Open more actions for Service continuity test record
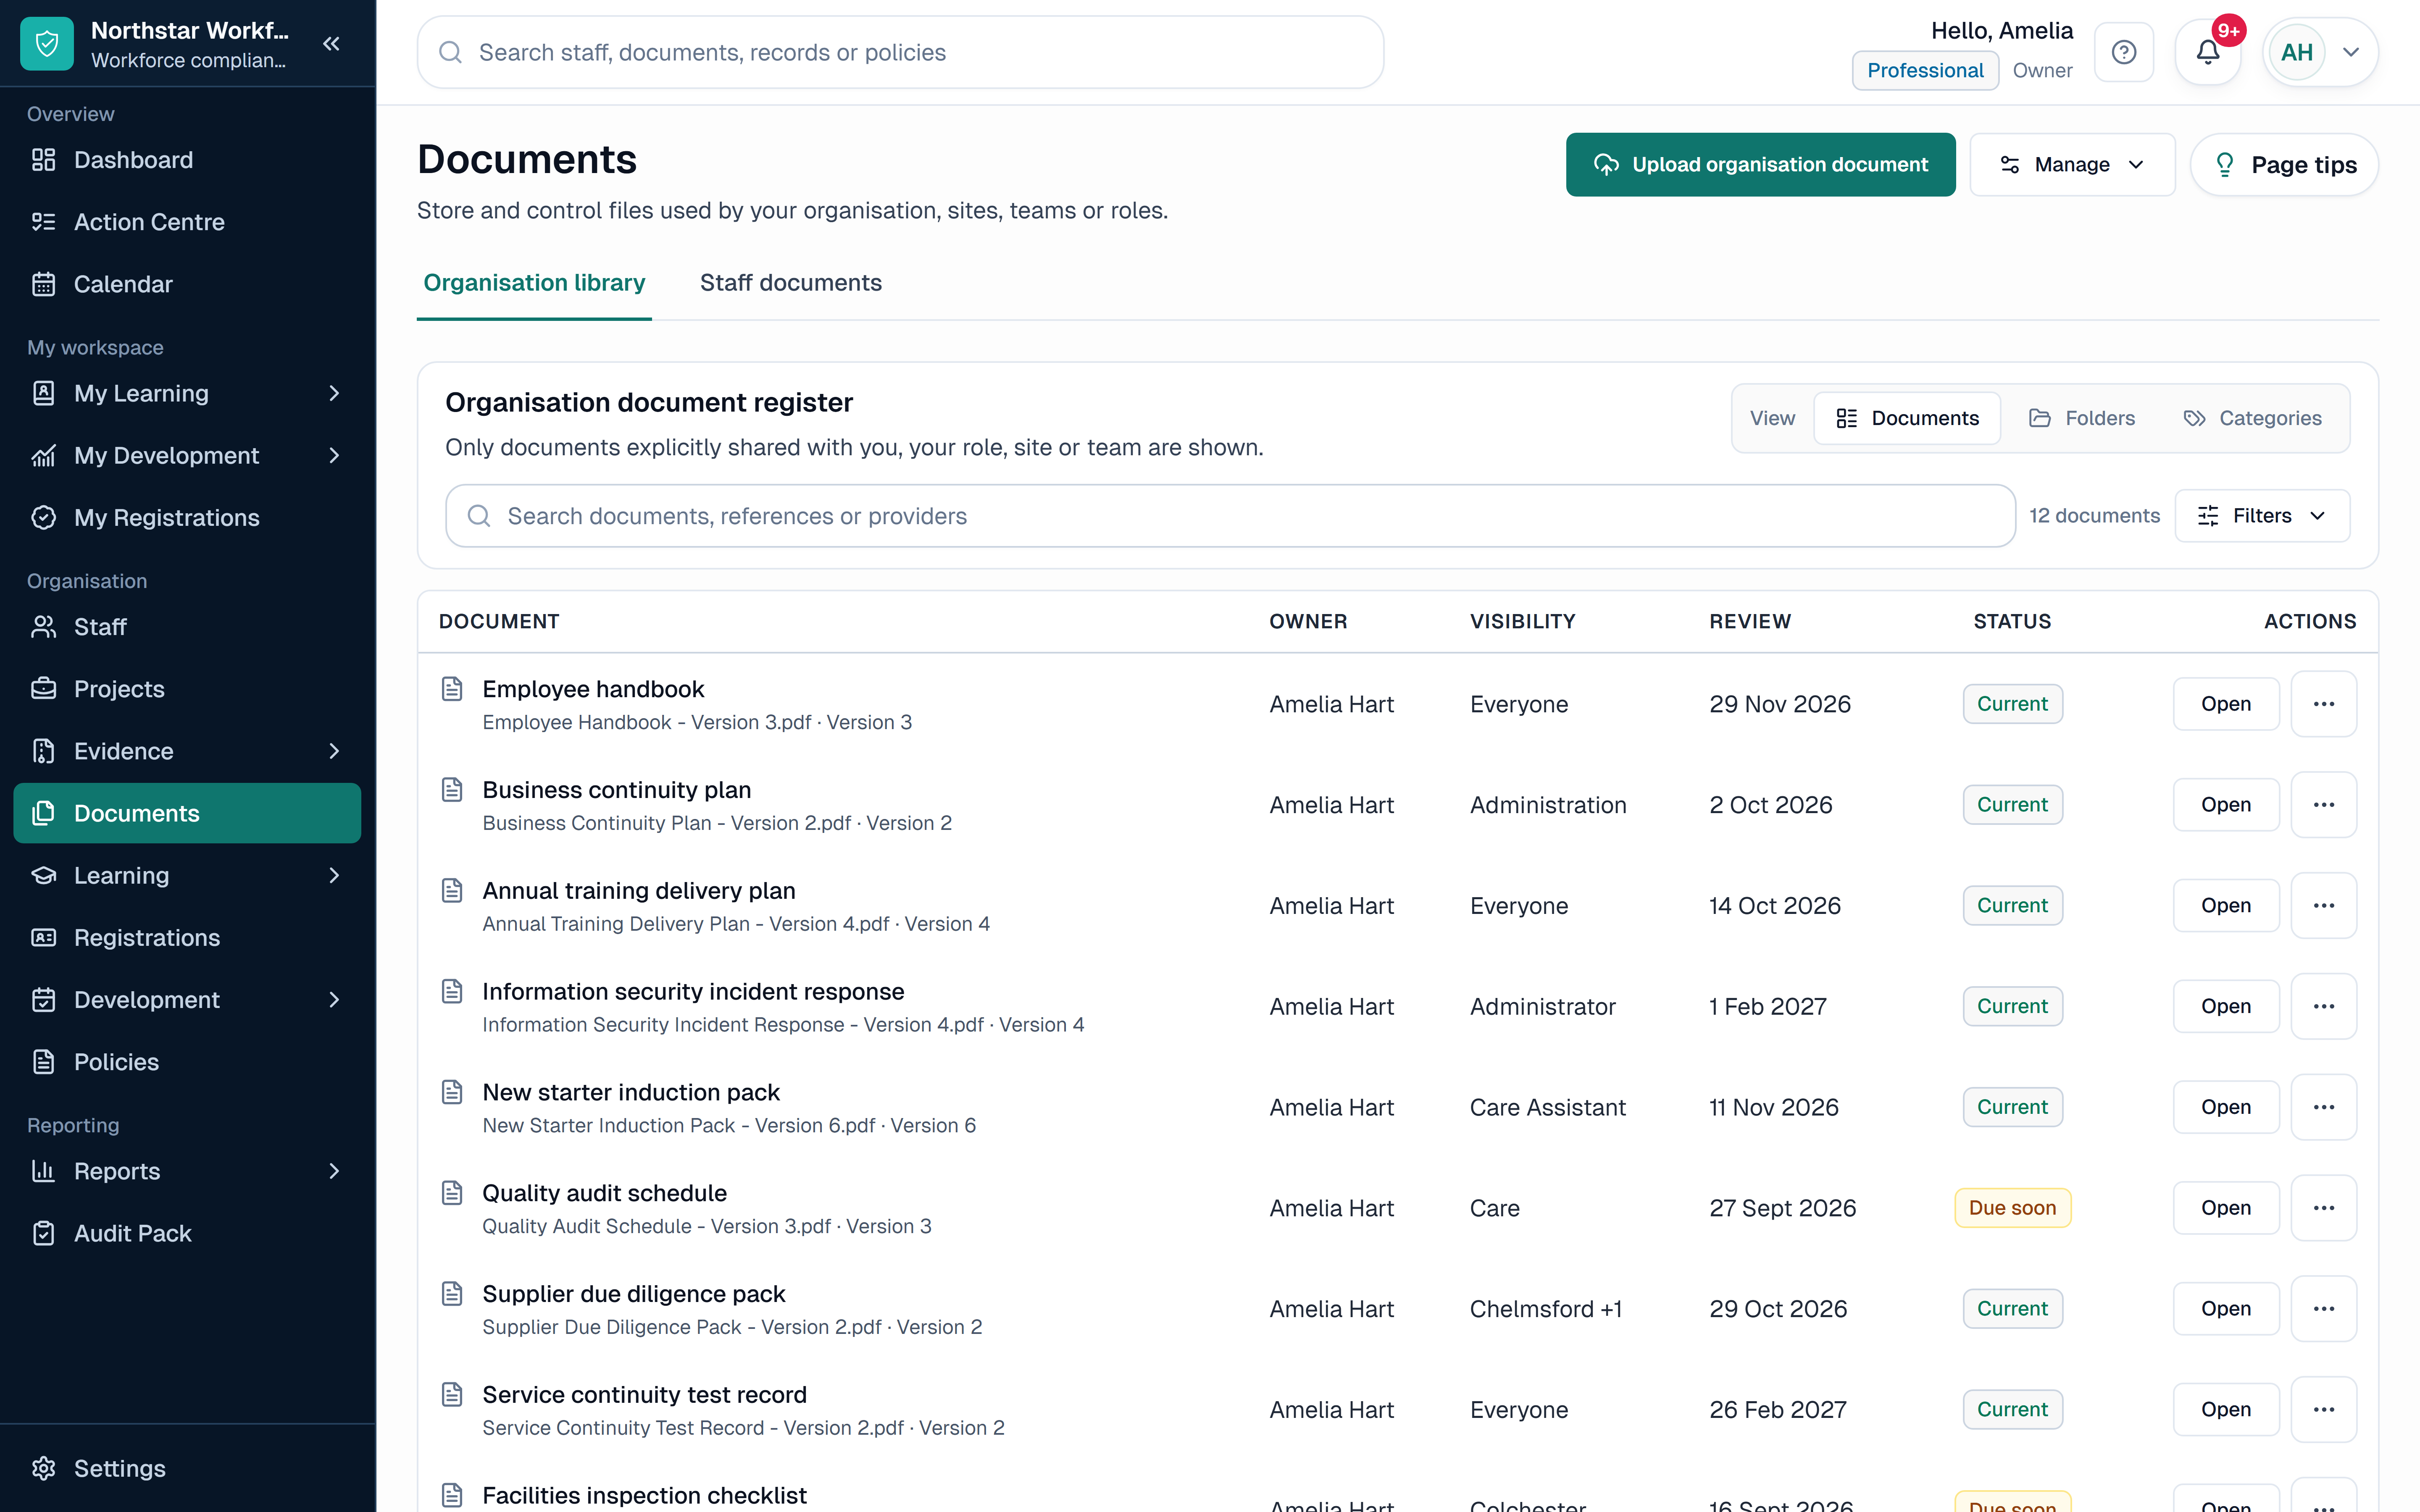The height and width of the screenshot is (1512, 2420). (2324, 1410)
